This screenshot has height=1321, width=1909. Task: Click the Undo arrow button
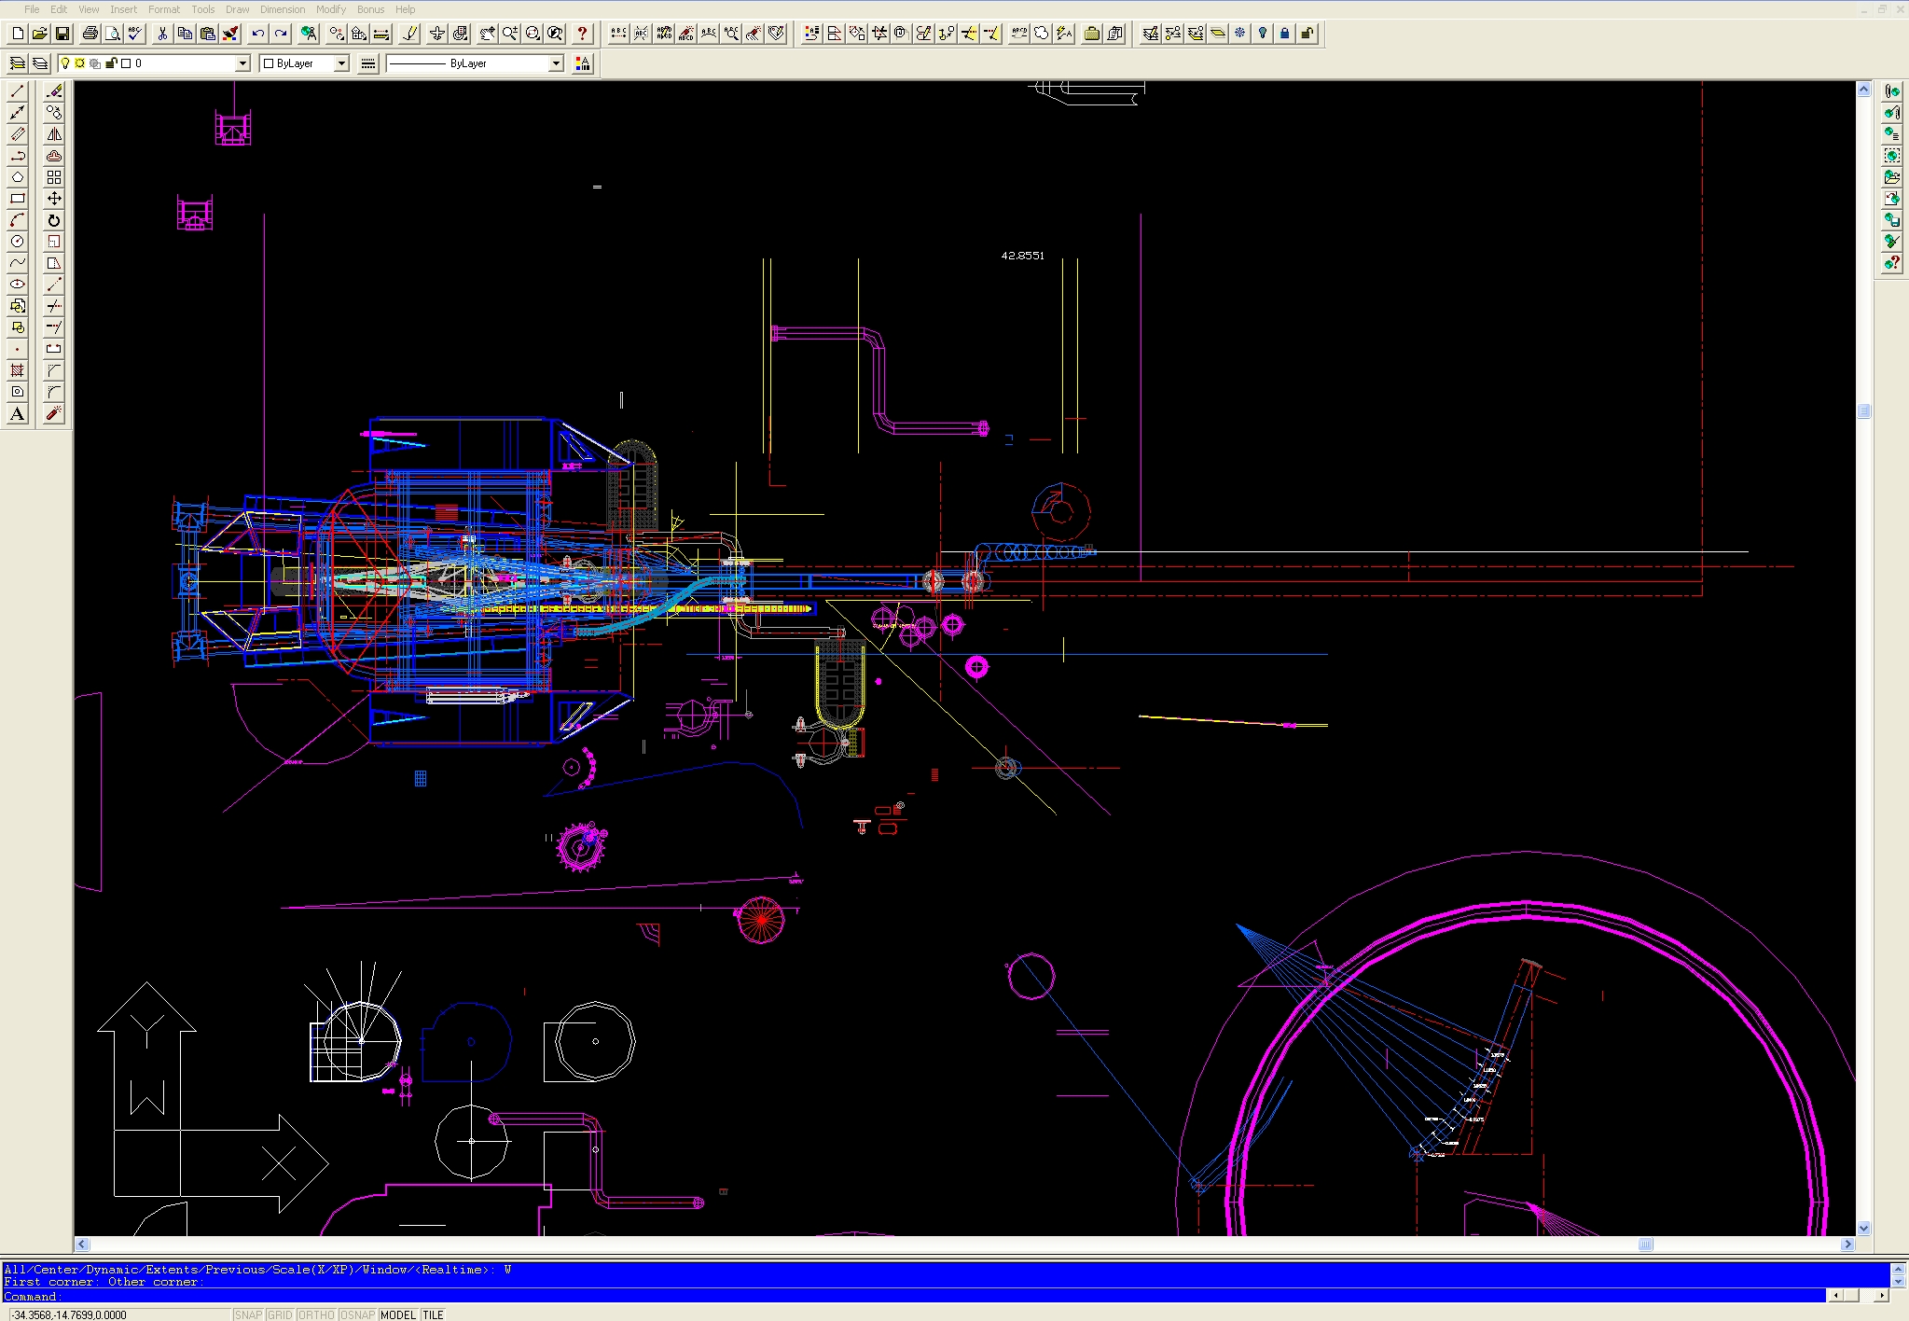[258, 34]
